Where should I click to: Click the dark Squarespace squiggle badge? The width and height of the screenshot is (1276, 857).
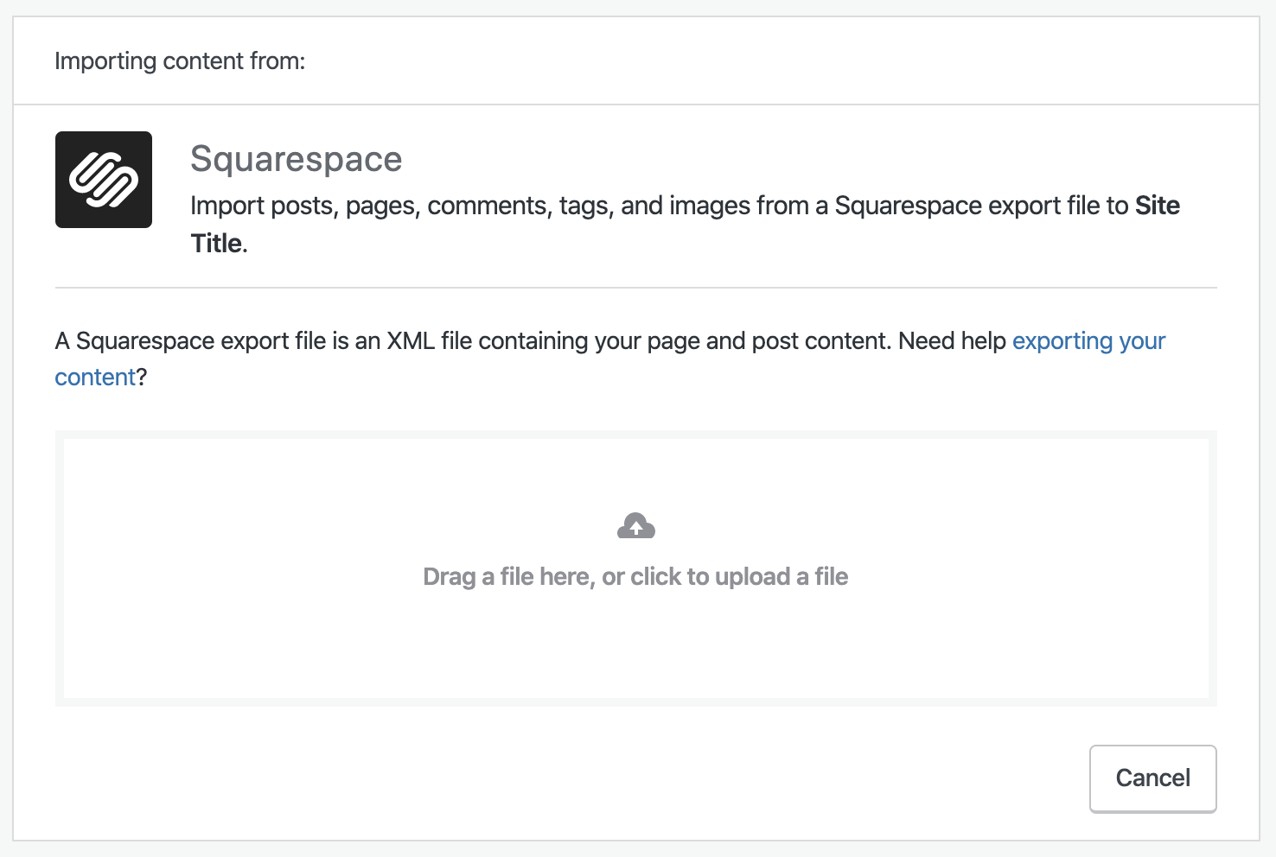pyautogui.click(x=103, y=179)
